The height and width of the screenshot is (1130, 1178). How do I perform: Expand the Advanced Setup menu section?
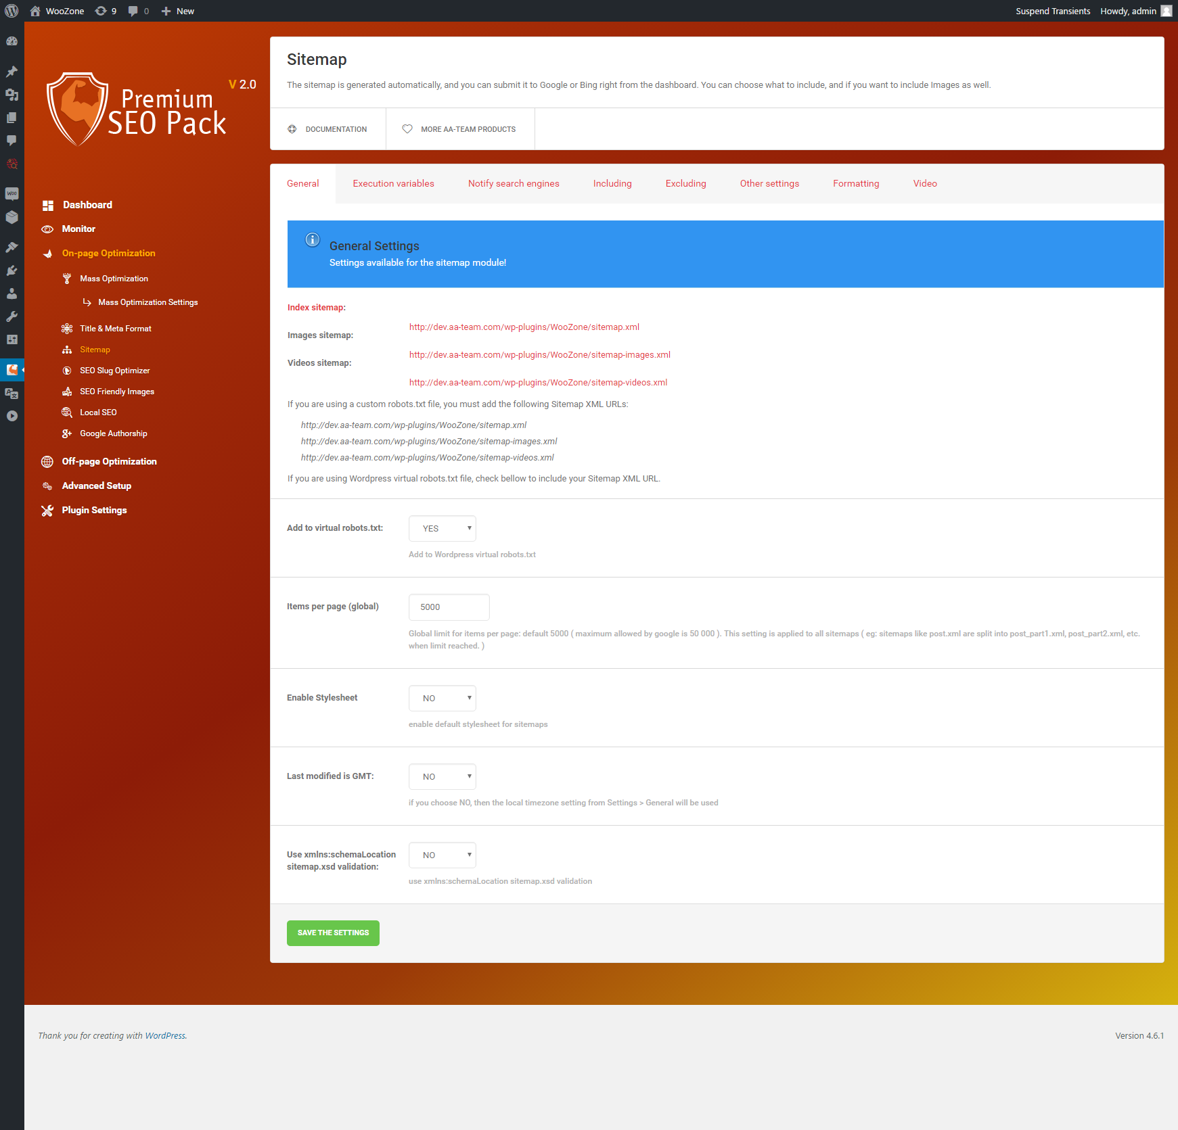97,486
